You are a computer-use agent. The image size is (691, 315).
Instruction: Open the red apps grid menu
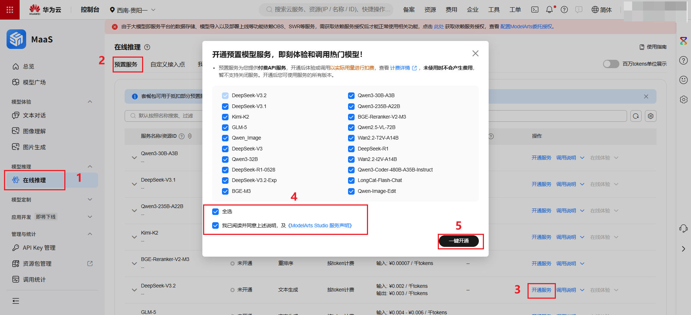(x=10, y=10)
